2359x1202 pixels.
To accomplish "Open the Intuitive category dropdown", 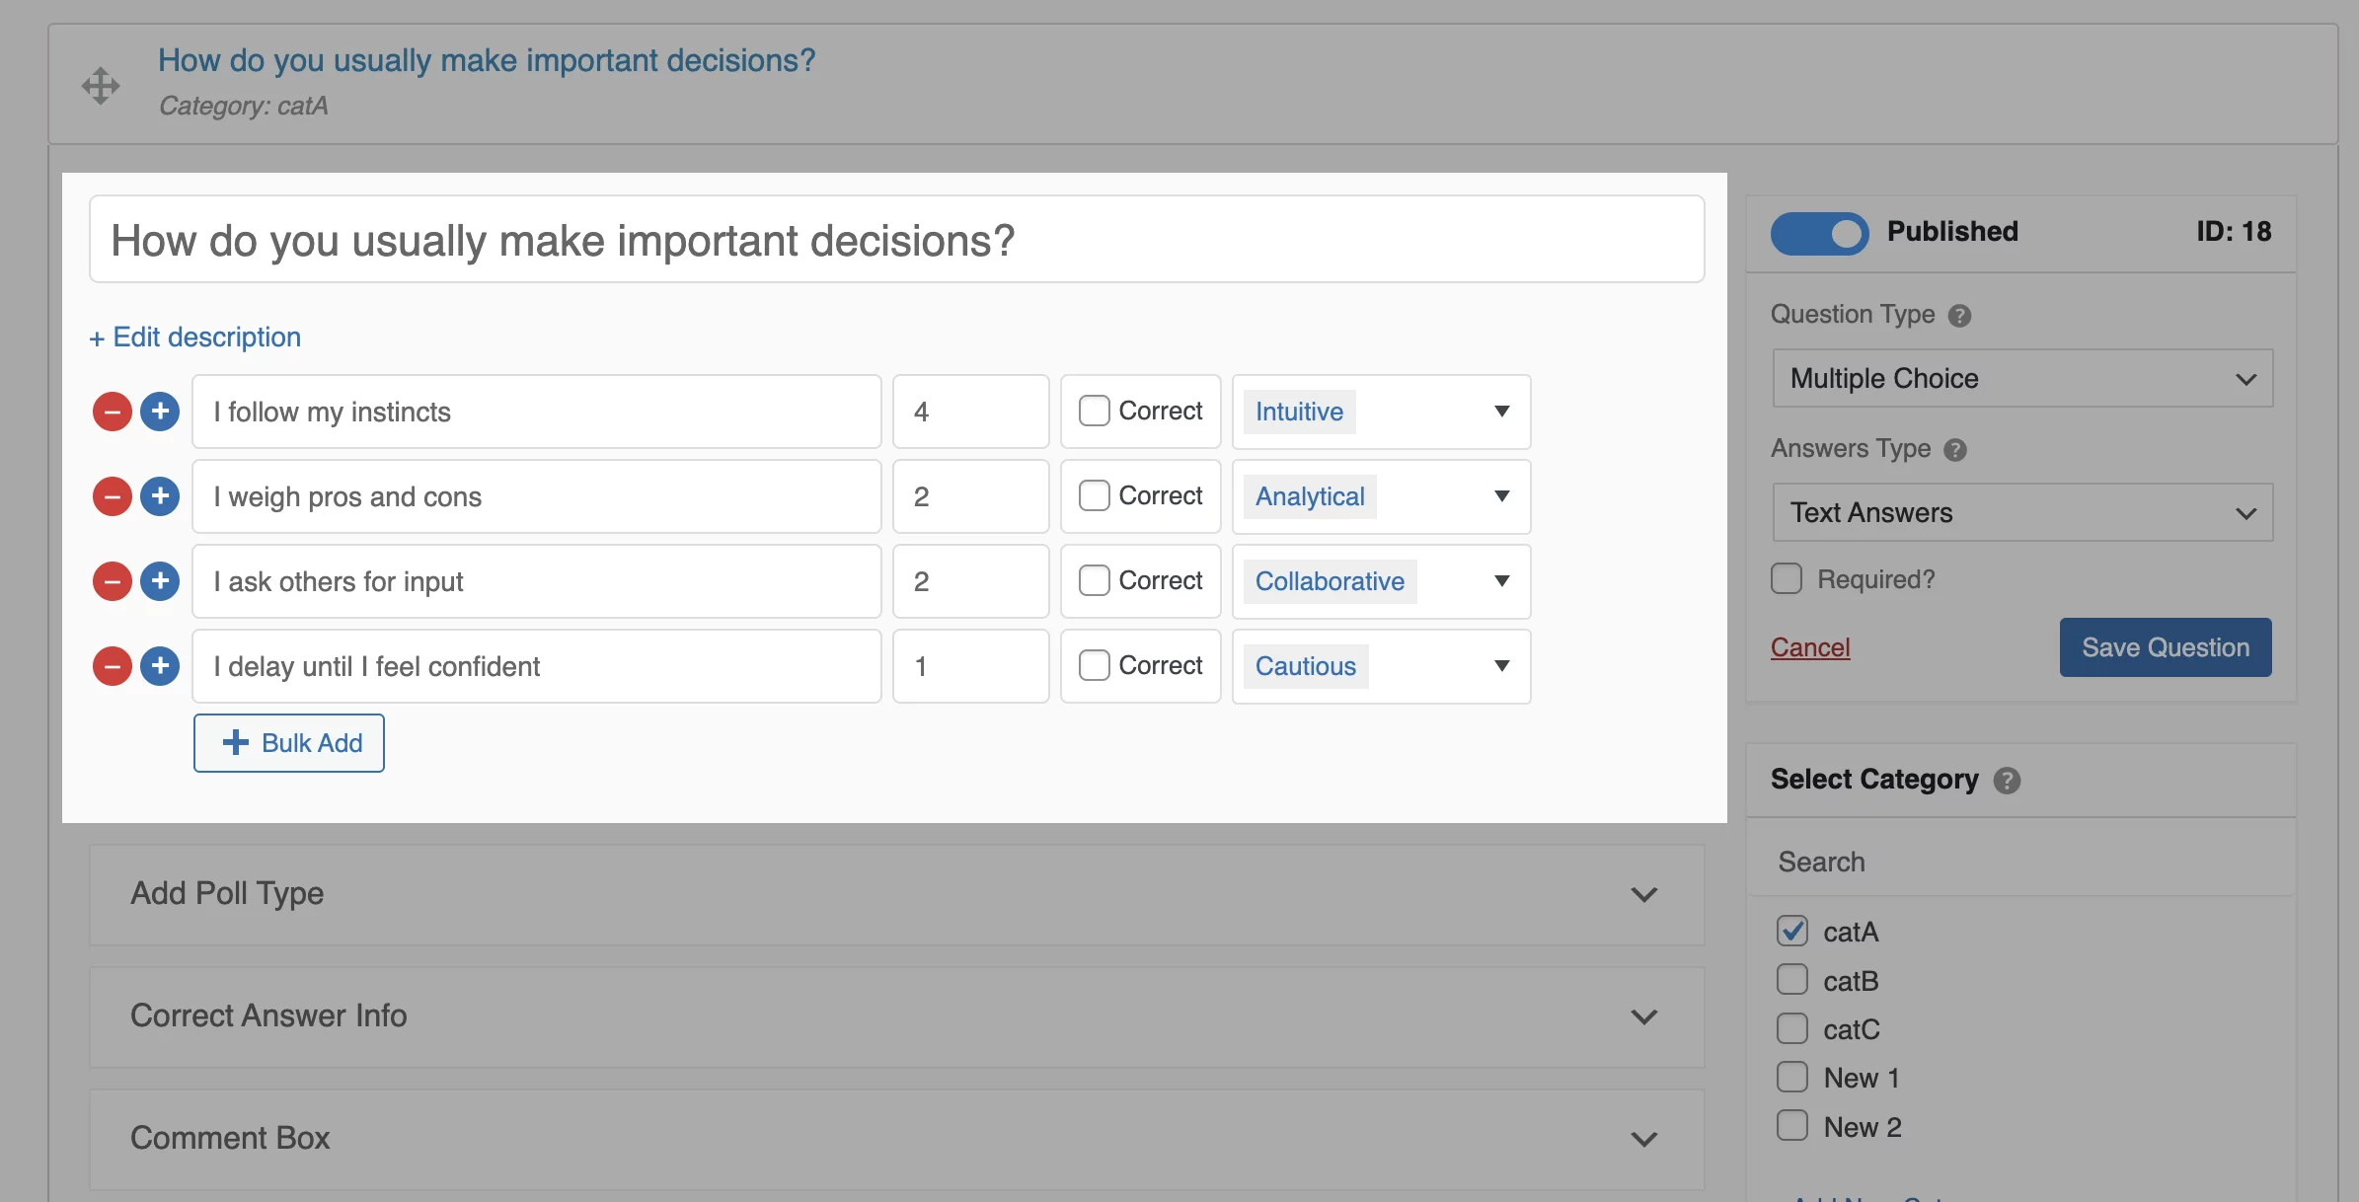I will tap(1381, 412).
